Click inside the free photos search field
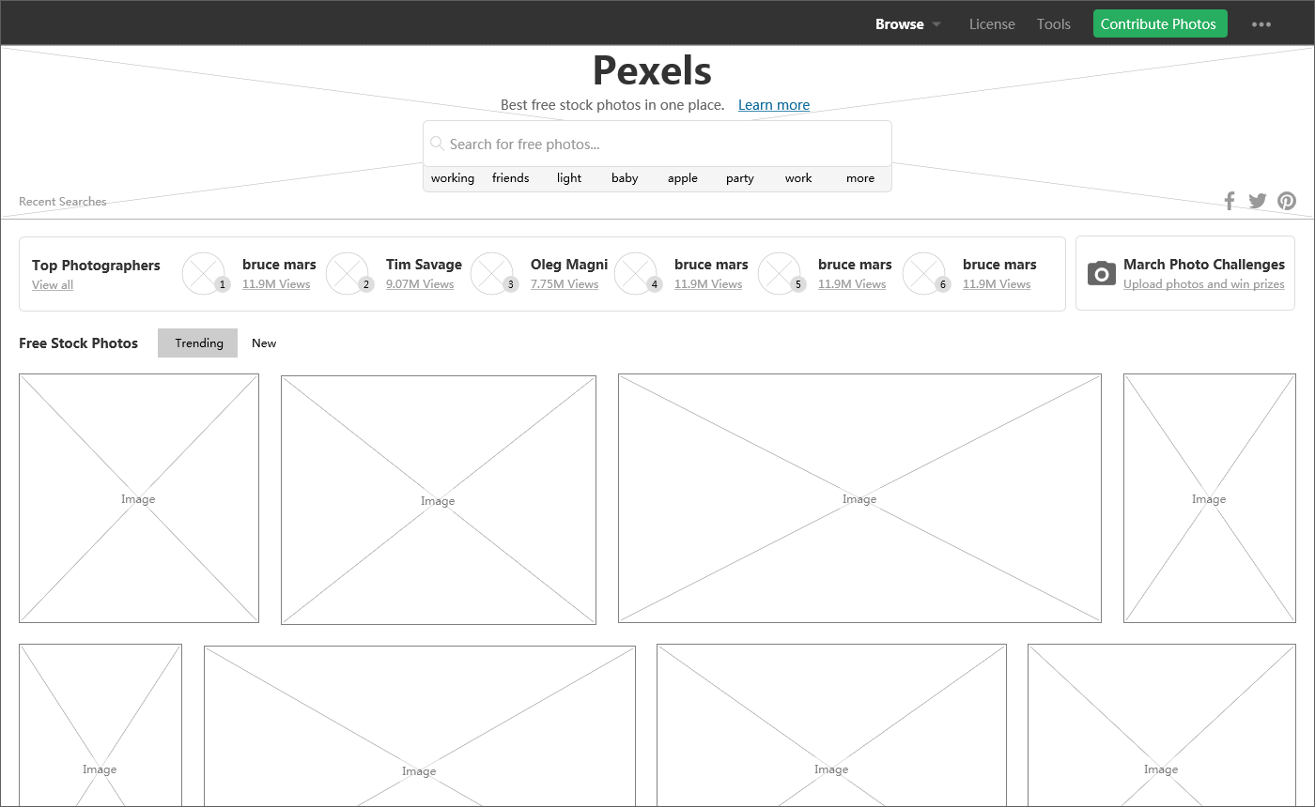This screenshot has width=1315, height=807. pos(657,143)
